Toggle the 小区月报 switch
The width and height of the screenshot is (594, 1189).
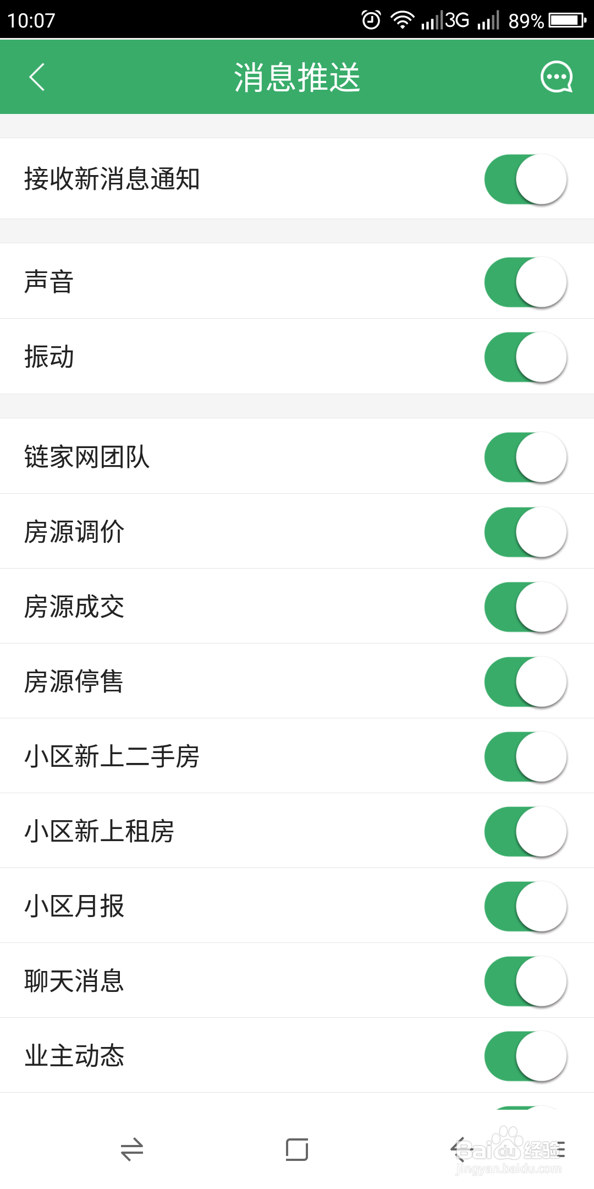(526, 906)
